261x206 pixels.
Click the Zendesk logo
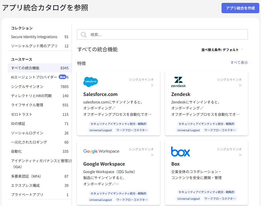click(178, 82)
